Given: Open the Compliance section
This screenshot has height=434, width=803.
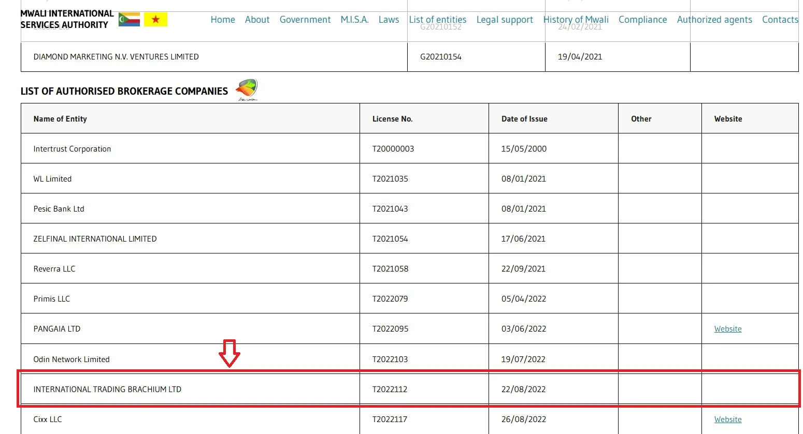Looking at the screenshot, I should coord(643,20).
